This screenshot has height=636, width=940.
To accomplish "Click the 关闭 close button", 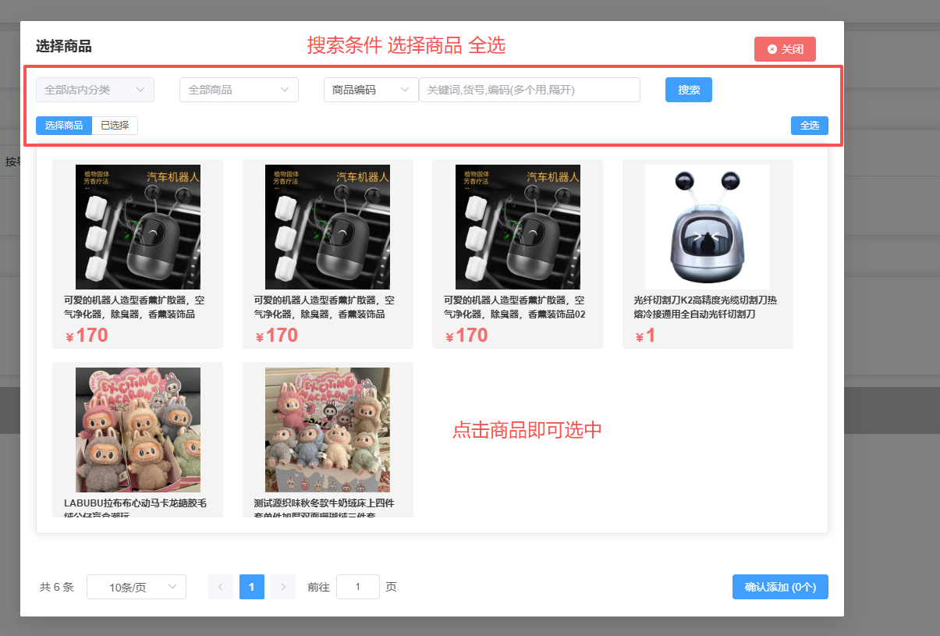I will pos(785,49).
